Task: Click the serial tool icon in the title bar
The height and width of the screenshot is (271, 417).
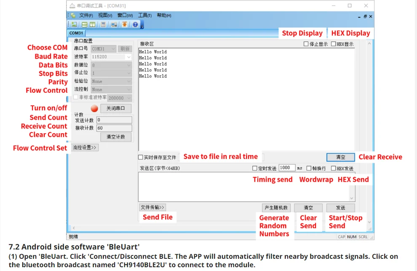Action: coord(72,5)
